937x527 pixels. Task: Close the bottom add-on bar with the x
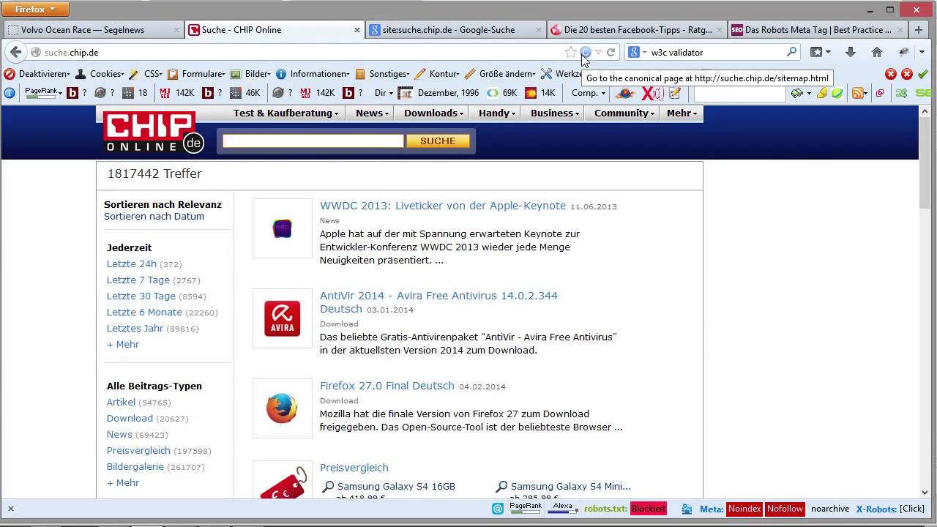10,509
